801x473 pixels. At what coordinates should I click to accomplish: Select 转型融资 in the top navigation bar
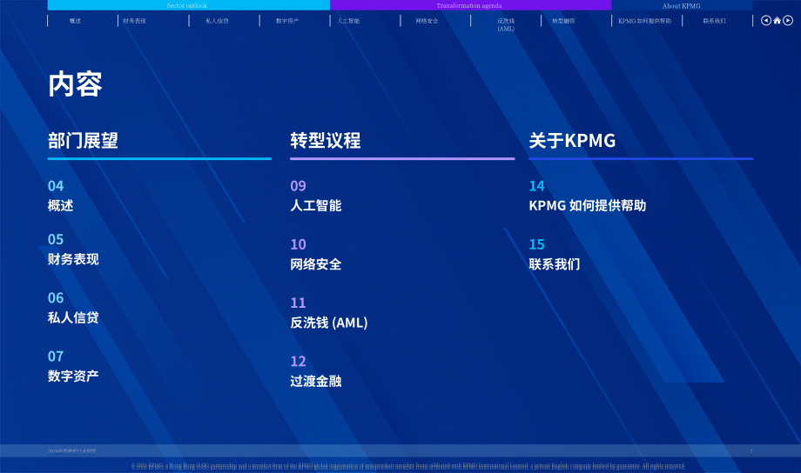[x=563, y=21]
